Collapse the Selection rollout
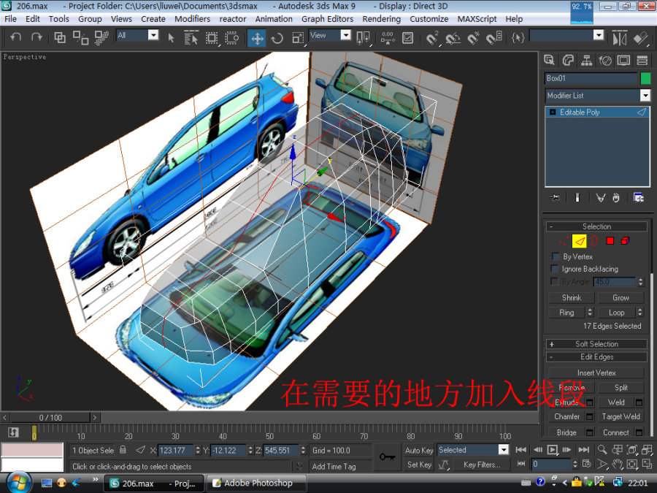This screenshot has width=657, height=493. (596, 226)
